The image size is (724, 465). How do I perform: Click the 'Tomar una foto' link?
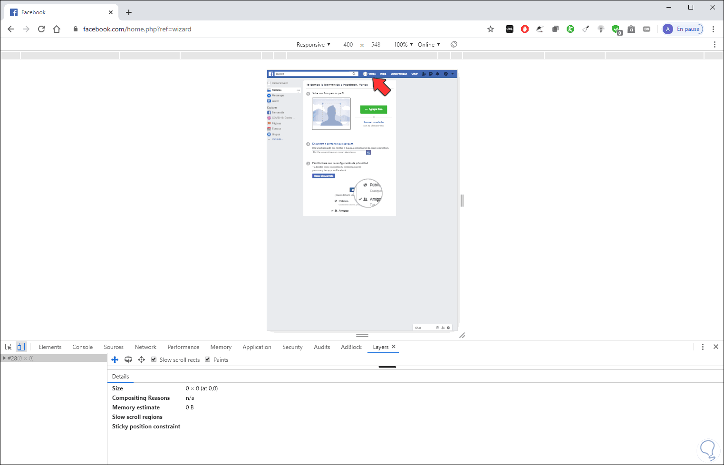point(374,122)
